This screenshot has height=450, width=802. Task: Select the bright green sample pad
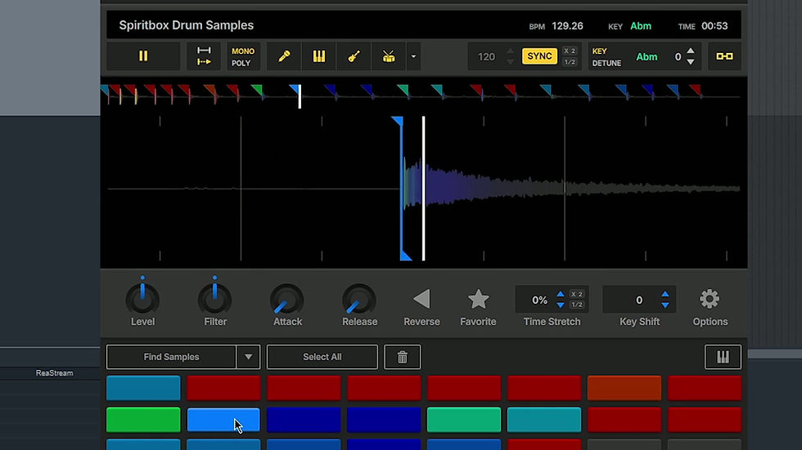[143, 420]
